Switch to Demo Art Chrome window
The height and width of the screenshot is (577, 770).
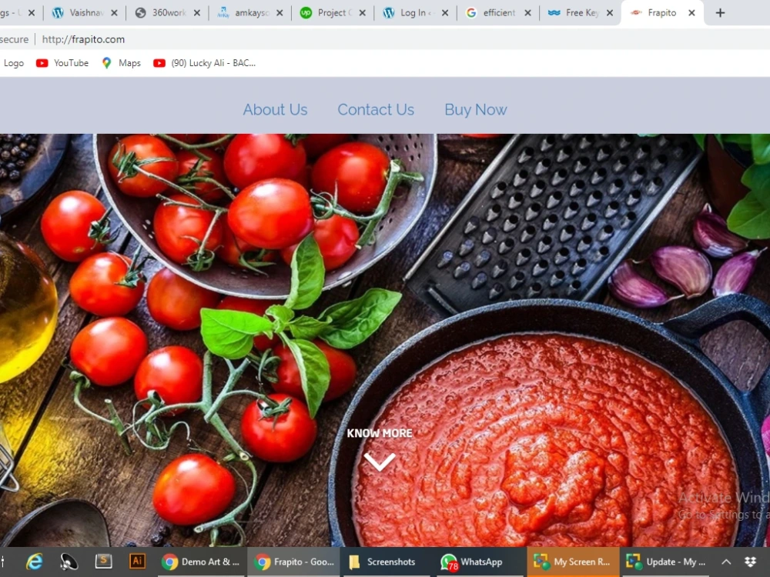(201, 562)
